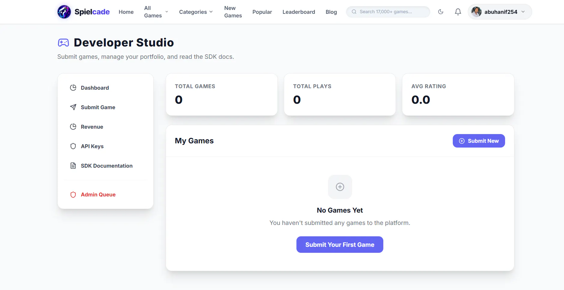Select API Keys in sidebar
This screenshot has height=290, width=564.
point(105,146)
